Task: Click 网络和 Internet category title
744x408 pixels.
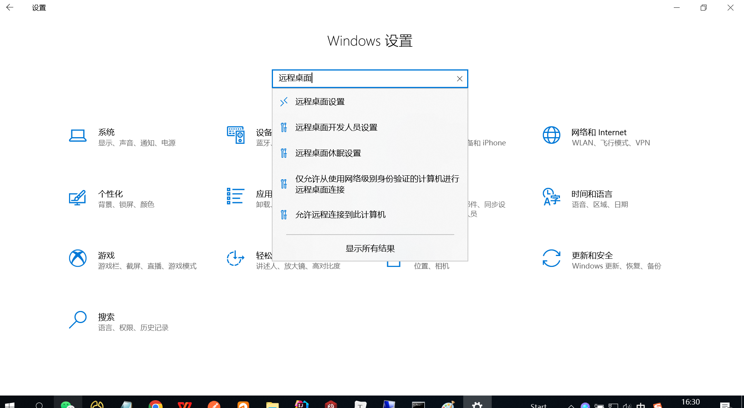Action: click(599, 132)
